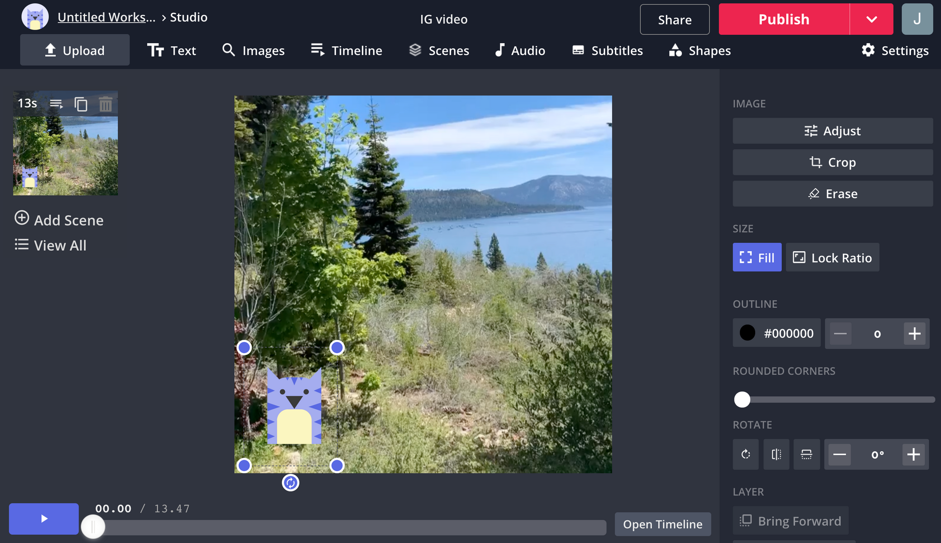The width and height of the screenshot is (941, 543).
Task: Toggle the Lock Ratio option
Action: [x=832, y=257]
